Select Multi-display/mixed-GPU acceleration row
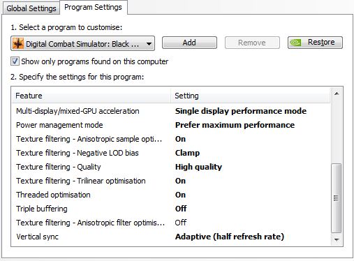The image size is (354, 261). pos(171,111)
